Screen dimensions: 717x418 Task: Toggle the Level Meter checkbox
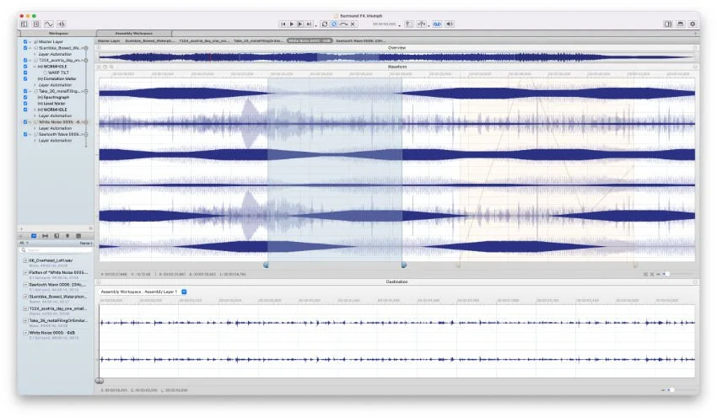(25, 104)
